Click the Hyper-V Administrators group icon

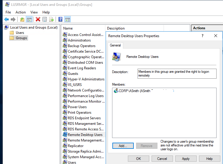65,79
